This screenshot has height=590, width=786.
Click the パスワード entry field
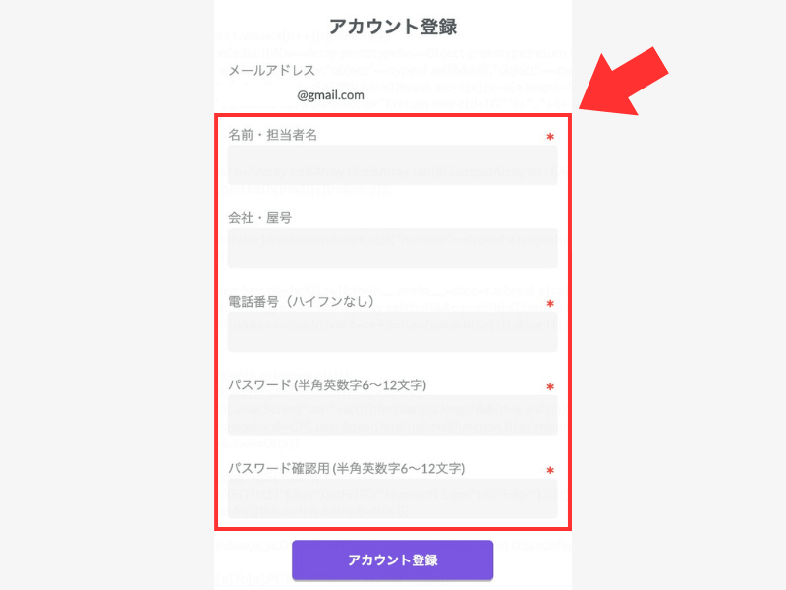[392, 415]
